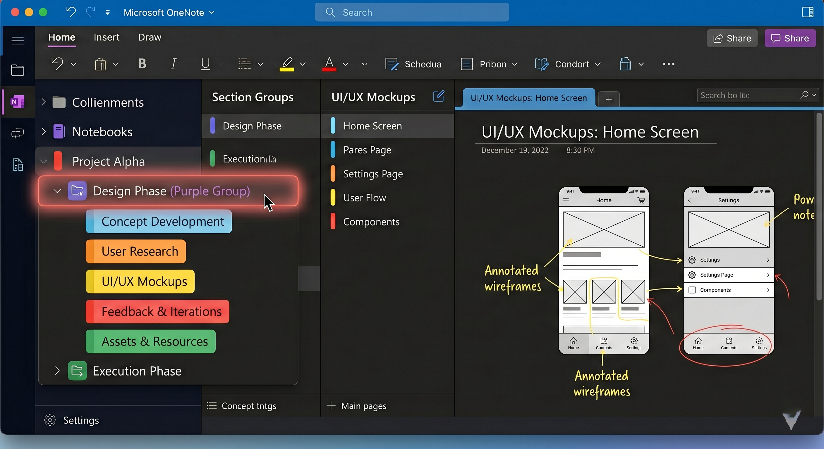The image size is (824, 449).
Task: Expand the Notebooks tree item
Action: click(44, 131)
